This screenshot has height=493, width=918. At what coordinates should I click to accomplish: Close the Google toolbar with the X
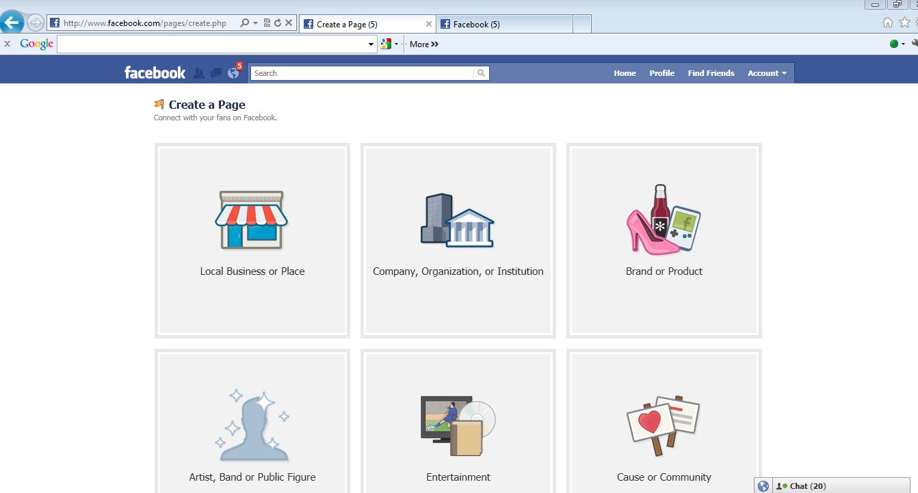7,44
